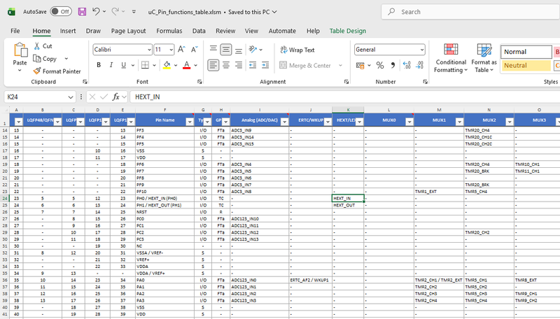The width and height of the screenshot is (560, 319).
Task: Open the Font settings dialog launcher
Action: tap(199, 82)
